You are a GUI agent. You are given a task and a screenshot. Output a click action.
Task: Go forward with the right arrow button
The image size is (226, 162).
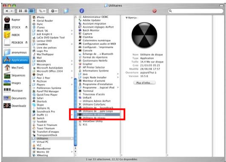(x=12, y=11)
